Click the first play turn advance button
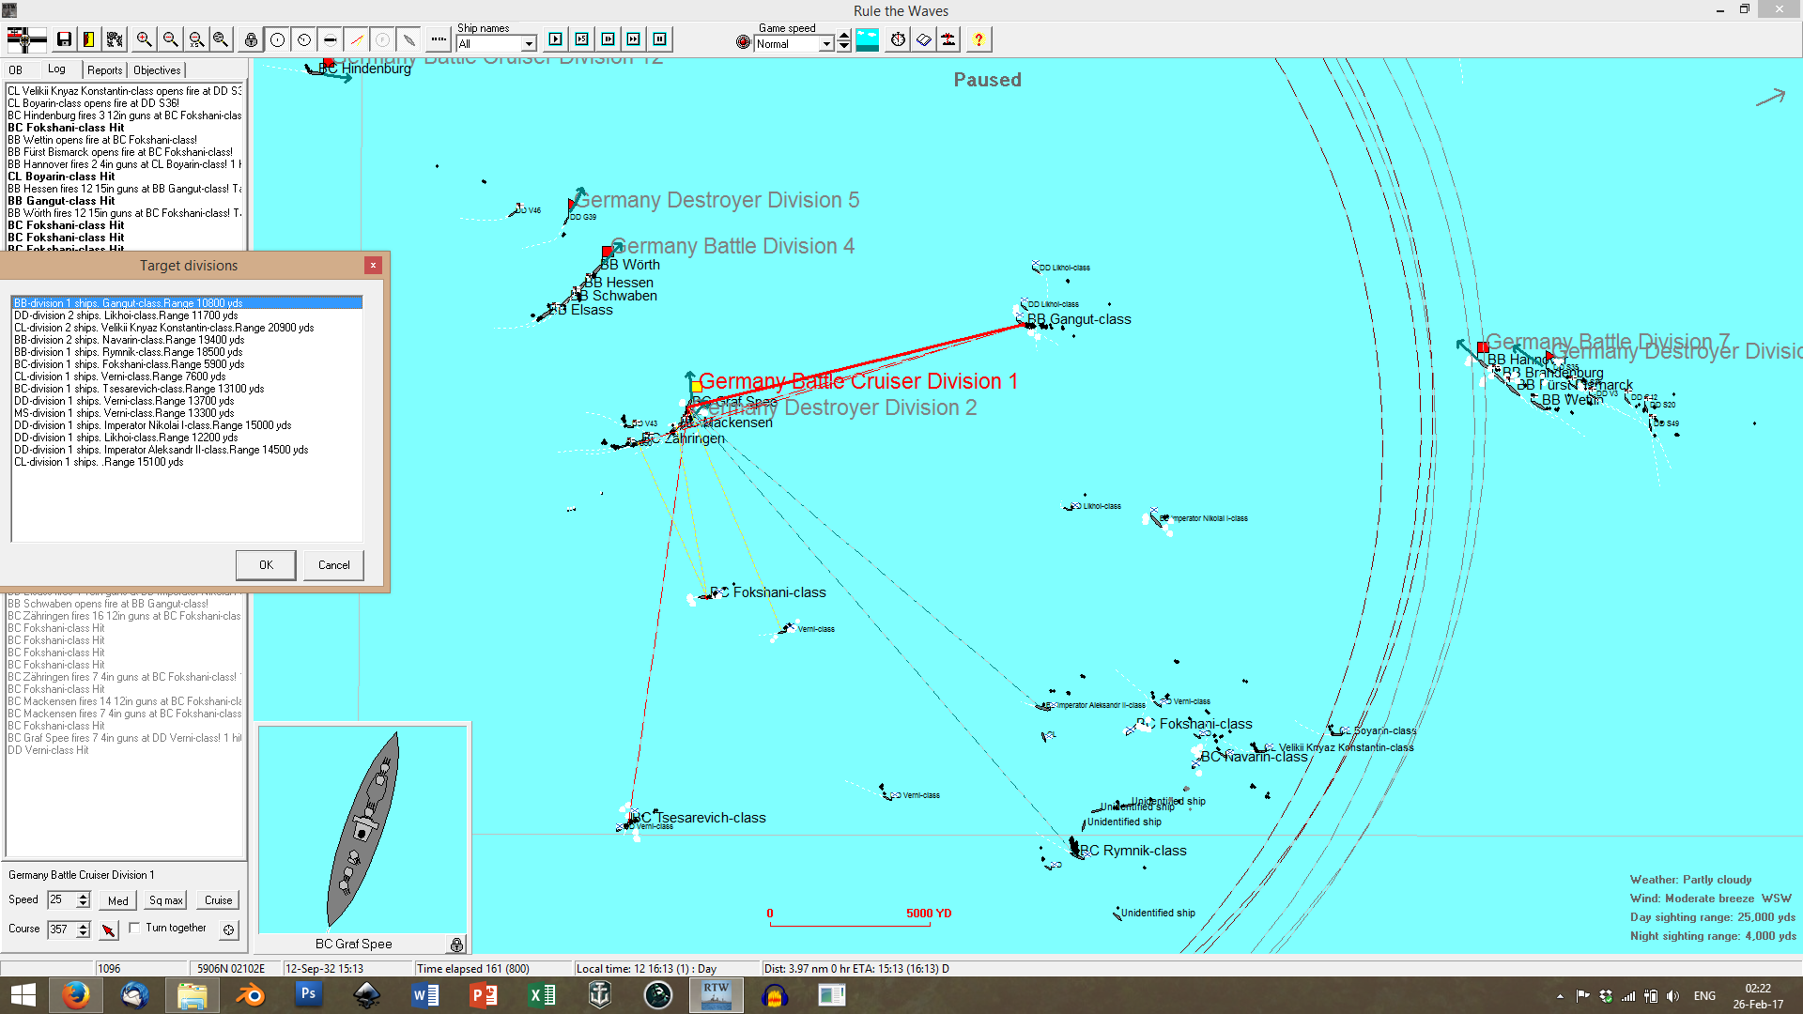This screenshot has width=1803, height=1014. [x=555, y=39]
